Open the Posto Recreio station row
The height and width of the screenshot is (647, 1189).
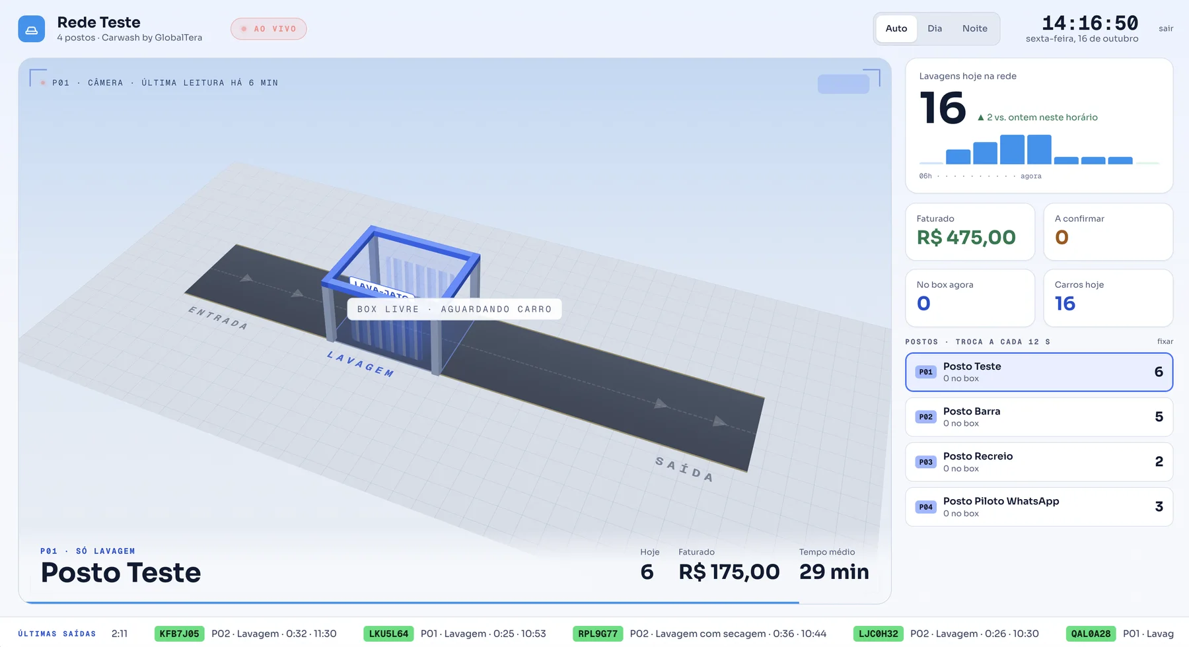tap(1039, 461)
